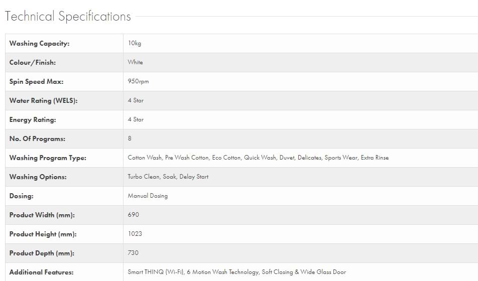The height and width of the screenshot is (281, 478).
Task: Click the White colour value
Action: pos(135,63)
